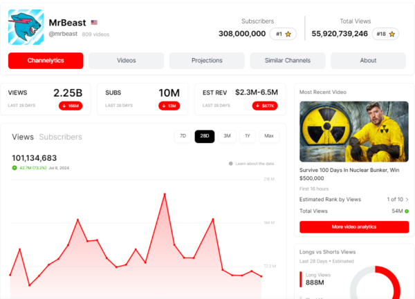Click the highest peak point on chart
This screenshot has width=415, height=299.
[x=165, y=194]
